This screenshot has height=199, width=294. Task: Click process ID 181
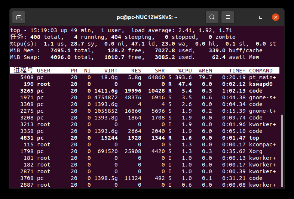click(28, 158)
